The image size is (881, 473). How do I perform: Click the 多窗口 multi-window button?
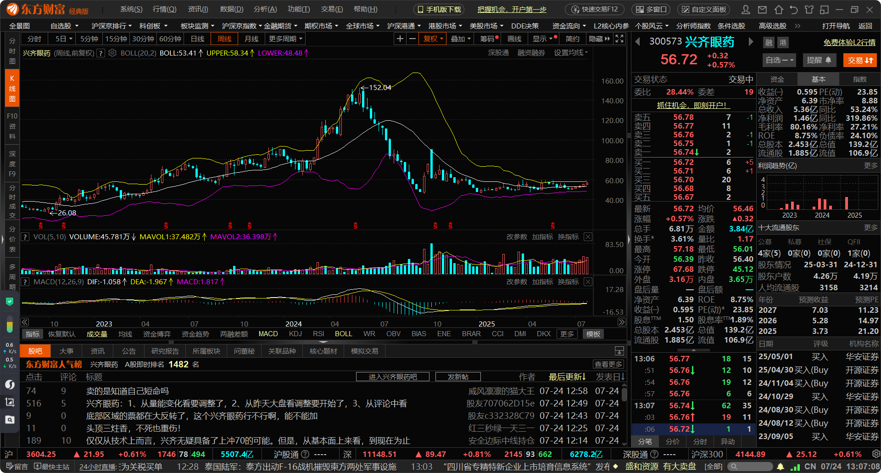point(652,9)
